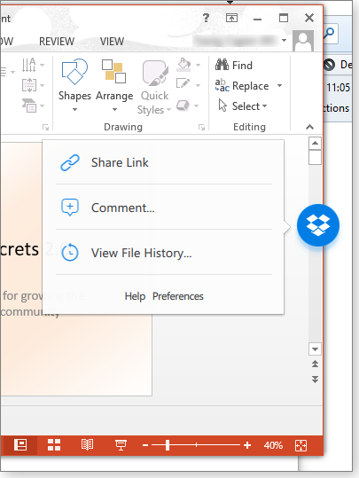
Task: Expand the Replace dropdown arrow
Action: pos(279,86)
